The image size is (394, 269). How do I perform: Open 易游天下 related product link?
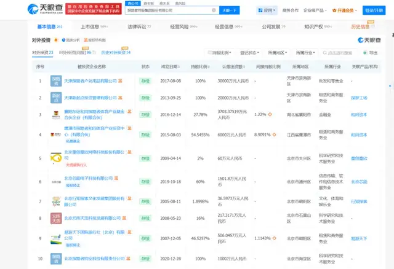click(x=359, y=238)
